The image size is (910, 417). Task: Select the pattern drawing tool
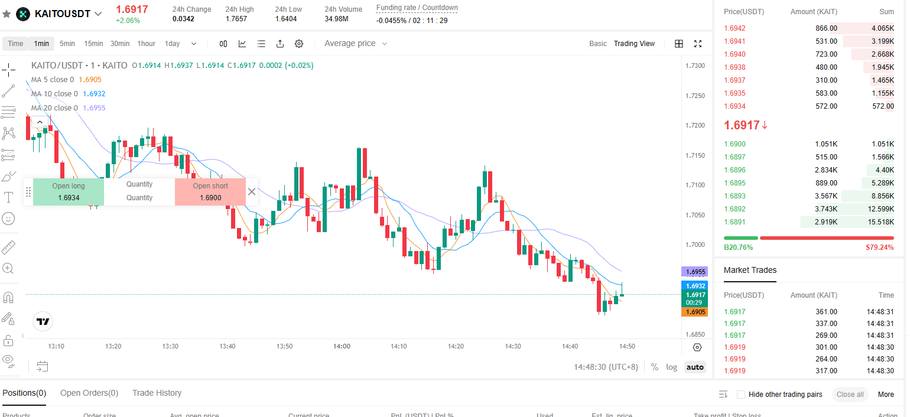point(8,133)
